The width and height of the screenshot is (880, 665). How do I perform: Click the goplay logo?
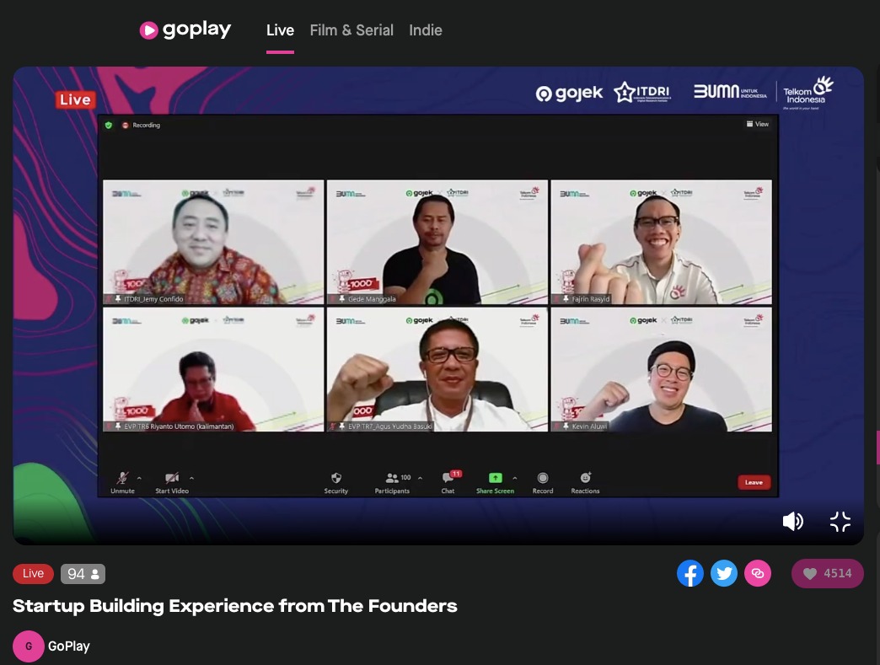[x=185, y=29]
